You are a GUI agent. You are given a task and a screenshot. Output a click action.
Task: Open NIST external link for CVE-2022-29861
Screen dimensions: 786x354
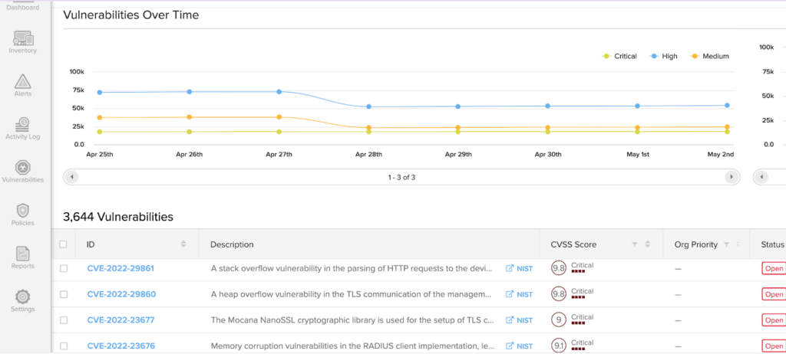click(520, 268)
